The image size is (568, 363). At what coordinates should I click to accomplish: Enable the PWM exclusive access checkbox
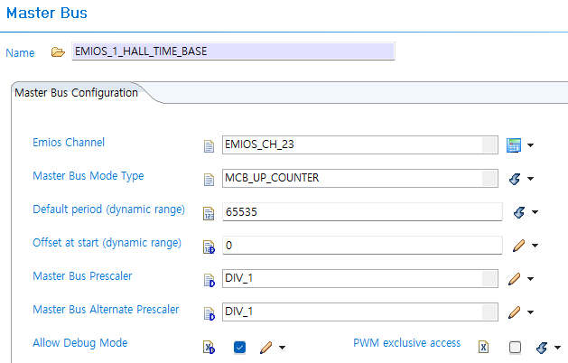coord(515,347)
